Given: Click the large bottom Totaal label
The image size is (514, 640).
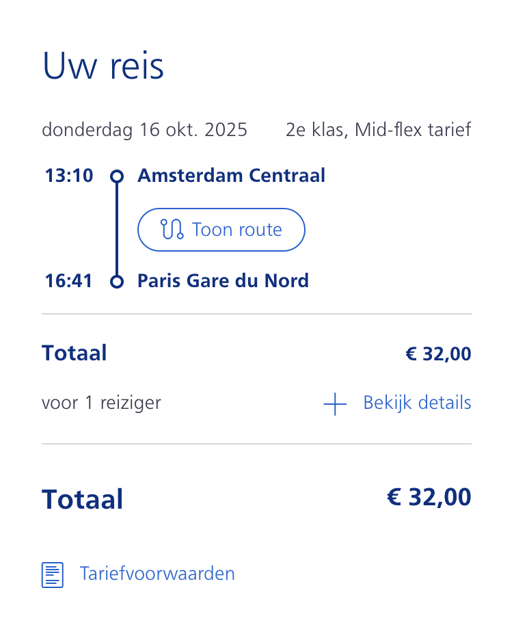Looking at the screenshot, I should tap(82, 499).
